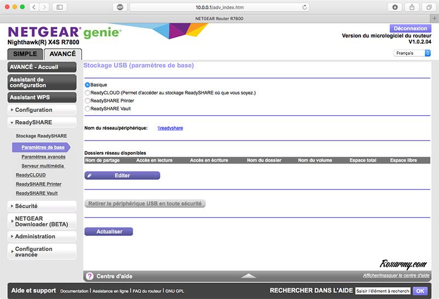
Task: Open the \\readyshare network link
Action: coord(170,128)
